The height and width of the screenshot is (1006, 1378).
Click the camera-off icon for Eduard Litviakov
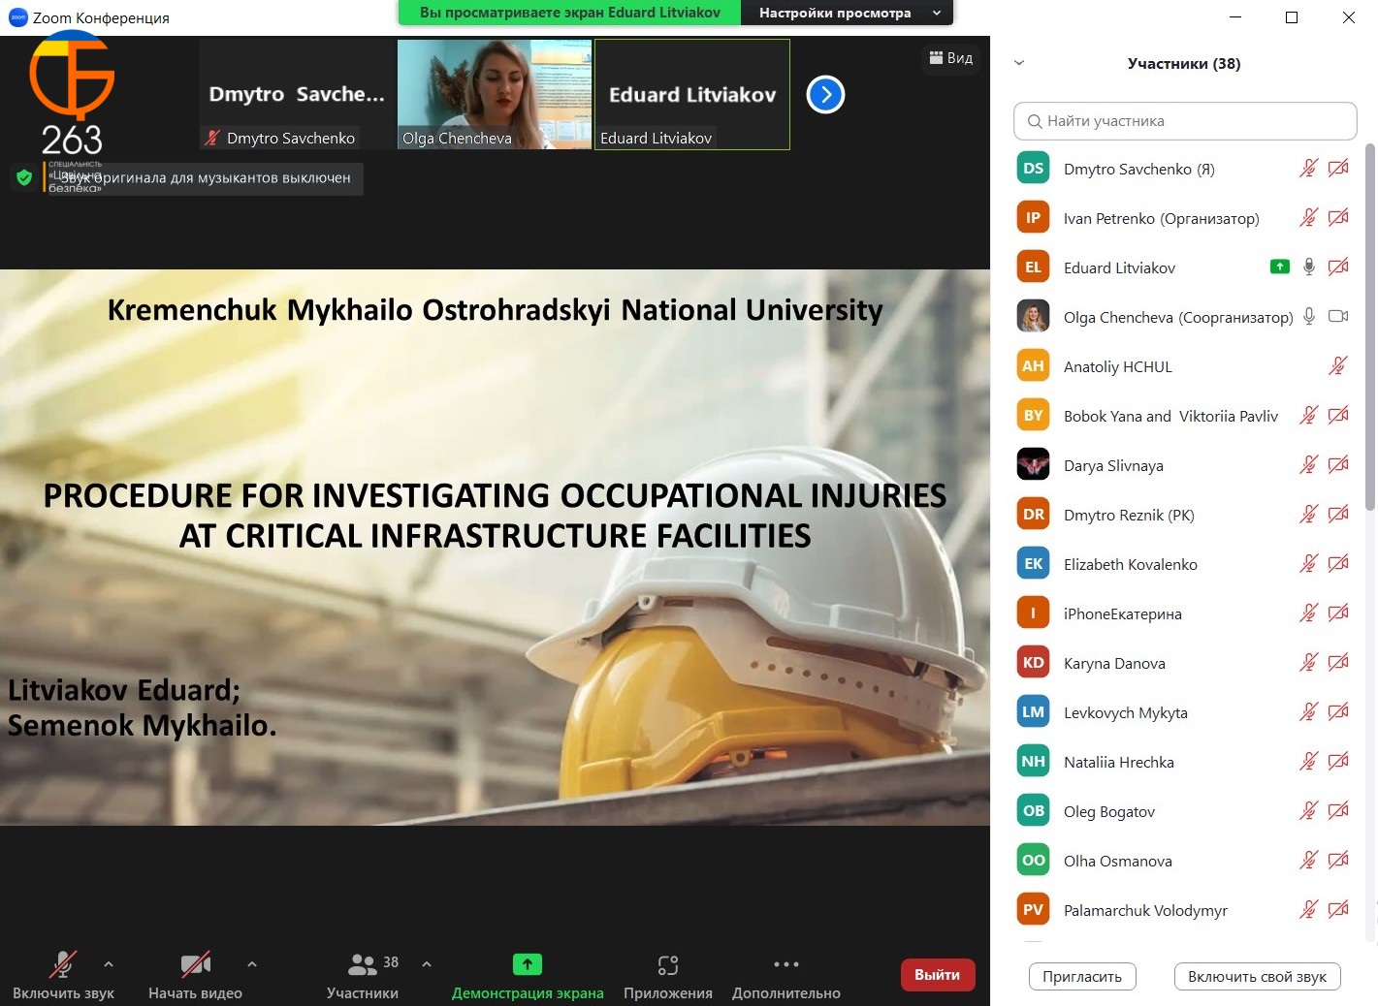1338,267
